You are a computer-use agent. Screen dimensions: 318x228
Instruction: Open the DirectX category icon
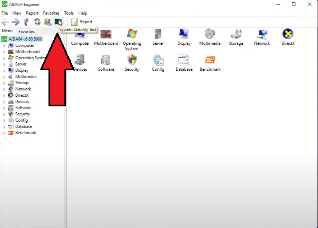pos(288,34)
